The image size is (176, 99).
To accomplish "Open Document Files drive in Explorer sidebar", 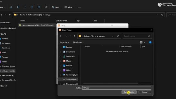I will (x=9, y=80).
